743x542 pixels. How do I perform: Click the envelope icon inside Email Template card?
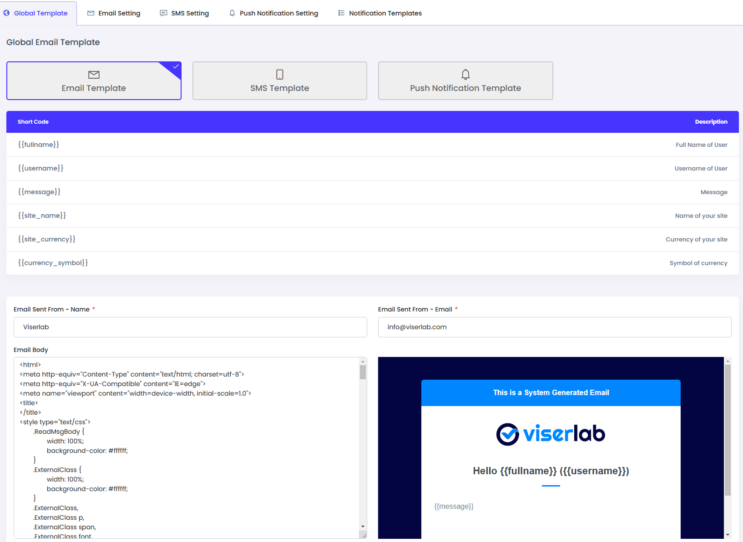(x=94, y=74)
